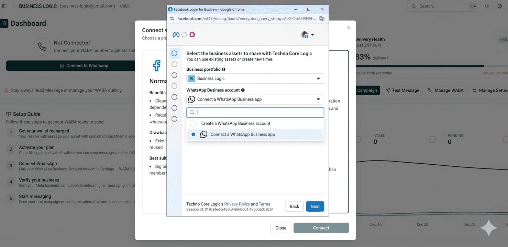The width and height of the screenshot is (508, 247).
Task: Click the Dec 20 chart axis label
Action: click(422, 225)
